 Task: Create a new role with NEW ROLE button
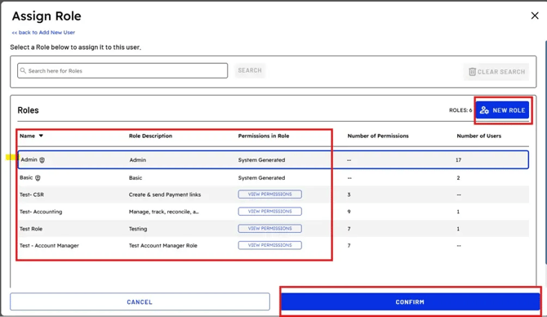[x=502, y=110]
